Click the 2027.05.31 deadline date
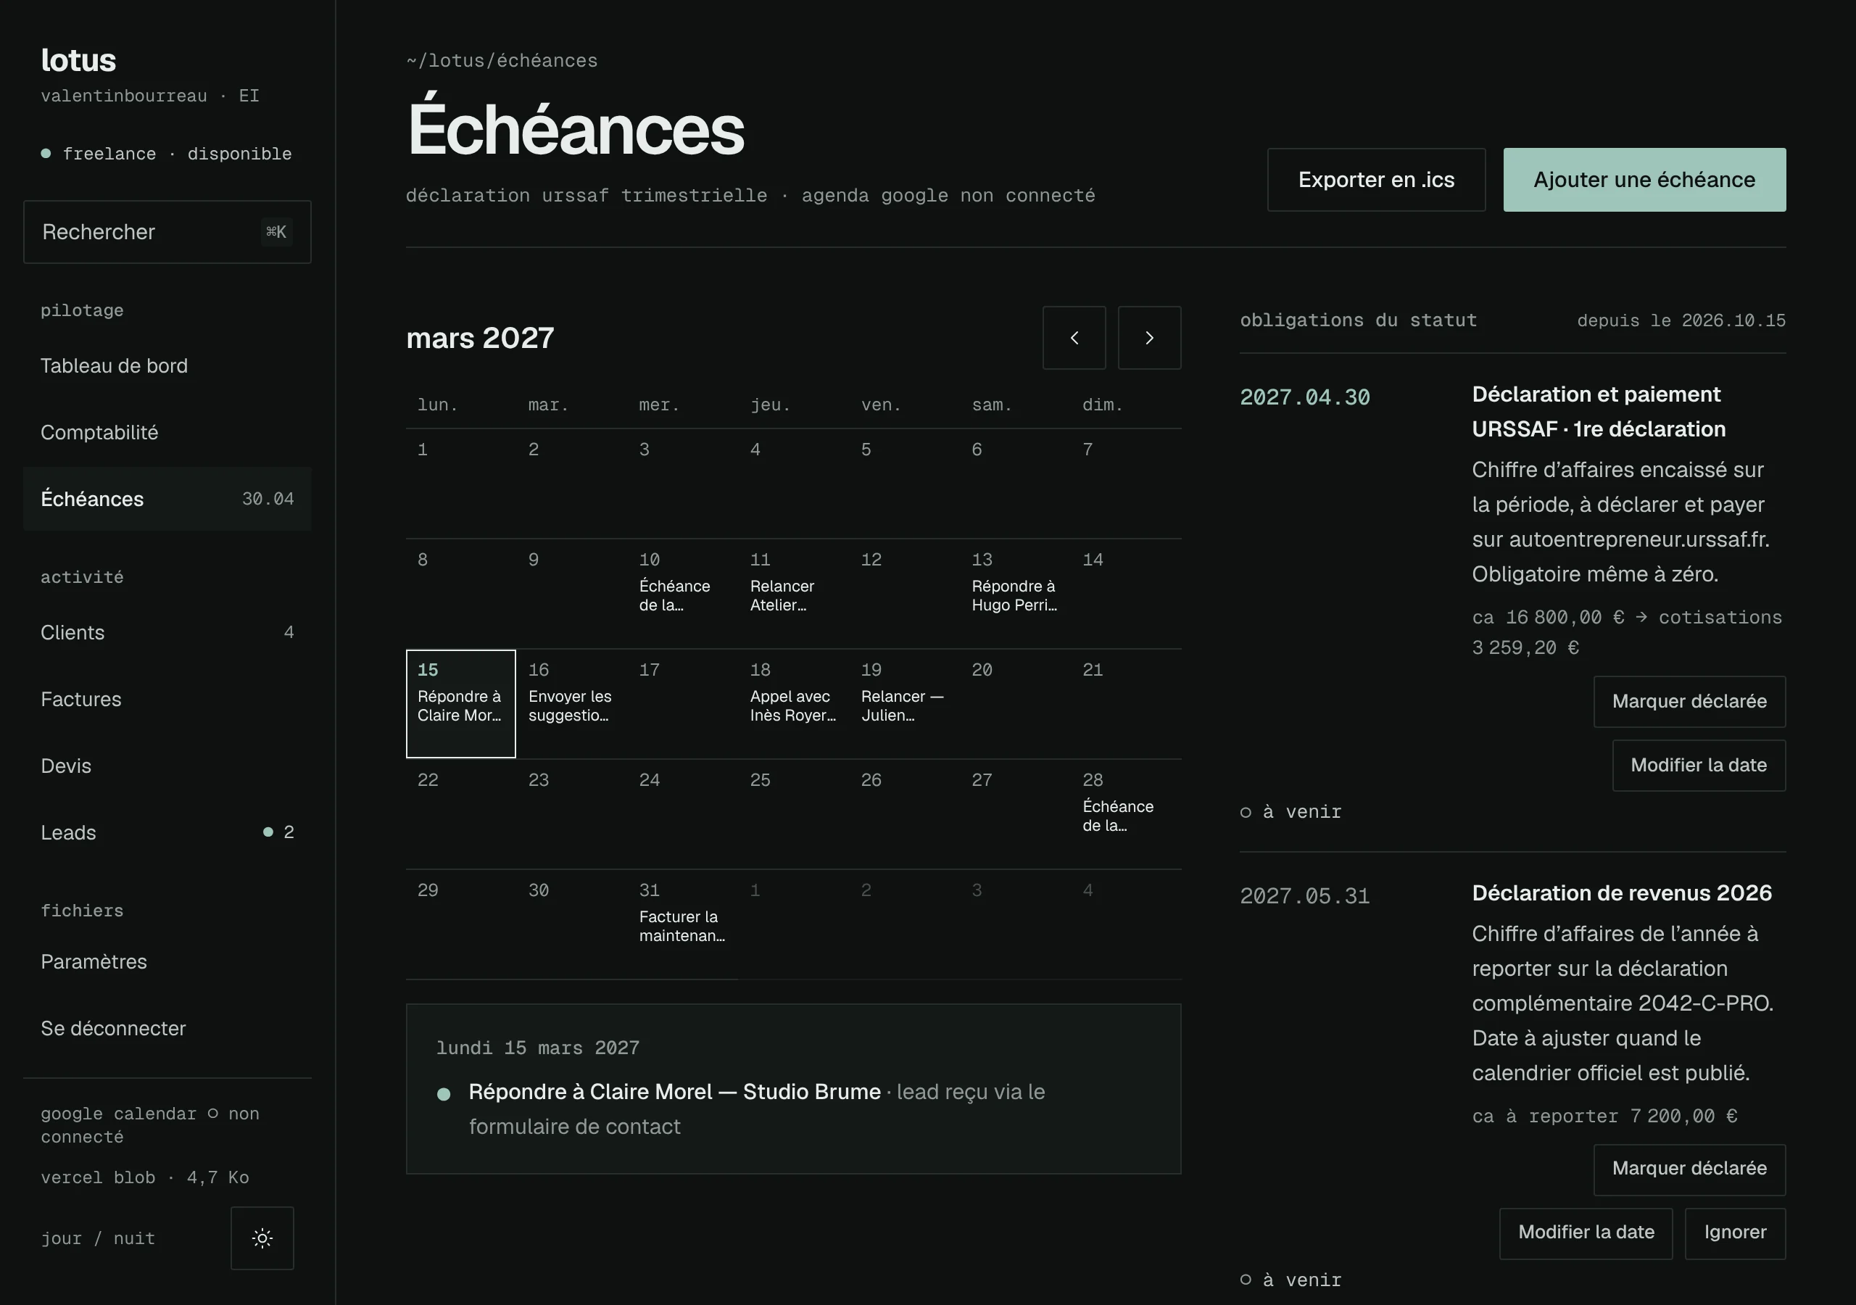Screen dimensions: 1856x1305 pos(1305,896)
